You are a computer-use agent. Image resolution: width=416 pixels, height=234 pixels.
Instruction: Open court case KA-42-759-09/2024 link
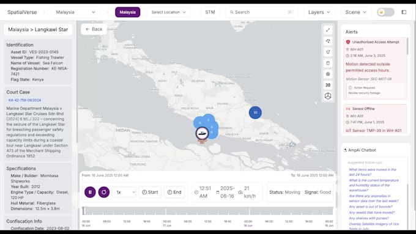(x=24, y=100)
